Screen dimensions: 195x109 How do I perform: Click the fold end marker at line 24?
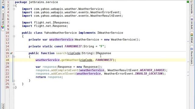tap(14, 81)
